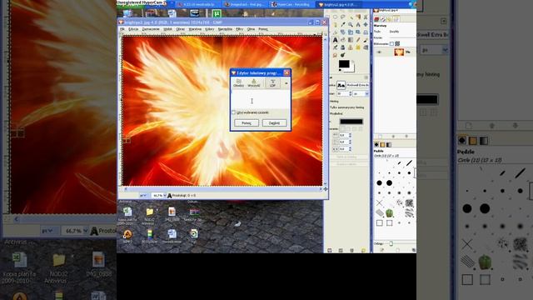Select the Smudge tool
Image resolution: width=533 pixels, height=300 pixels.
[335, 55]
